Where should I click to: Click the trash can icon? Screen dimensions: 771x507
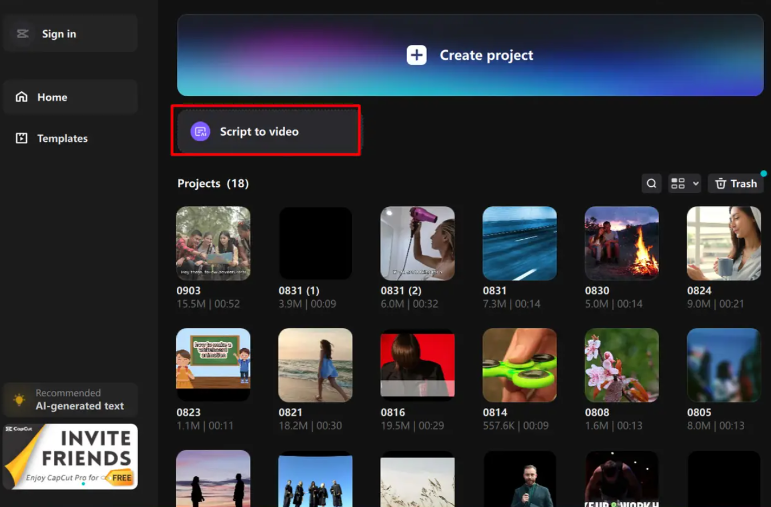[721, 183]
